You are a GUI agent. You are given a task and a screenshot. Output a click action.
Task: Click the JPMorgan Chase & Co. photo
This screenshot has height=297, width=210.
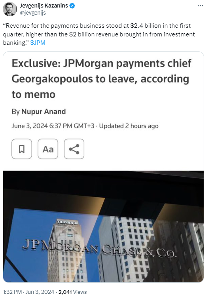104,227
